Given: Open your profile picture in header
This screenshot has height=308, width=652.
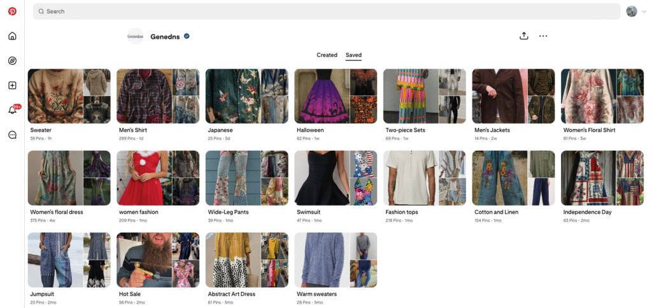Looking at the screenshot, I should pos(632,11).
